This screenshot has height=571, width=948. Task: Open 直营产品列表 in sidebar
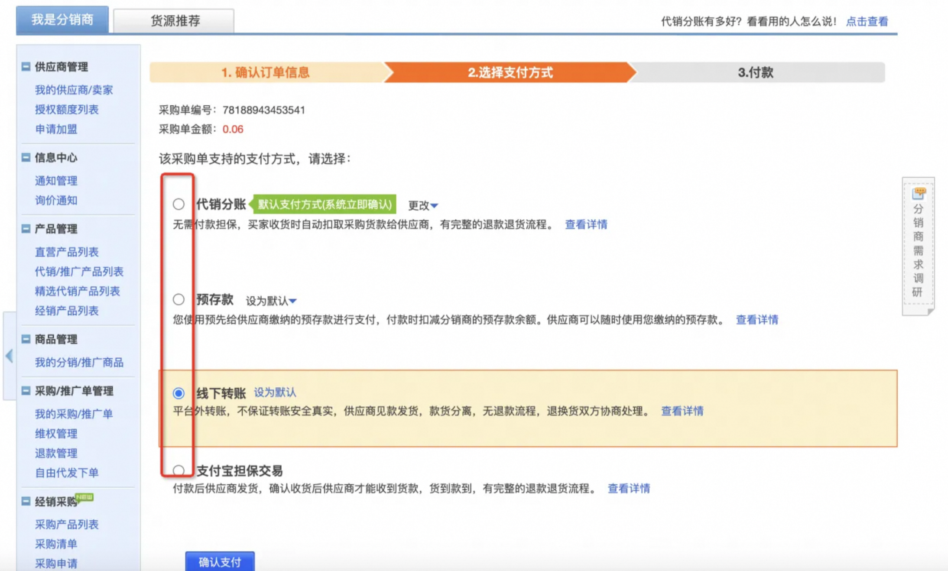pyautogui.click(x=67, y=252)
